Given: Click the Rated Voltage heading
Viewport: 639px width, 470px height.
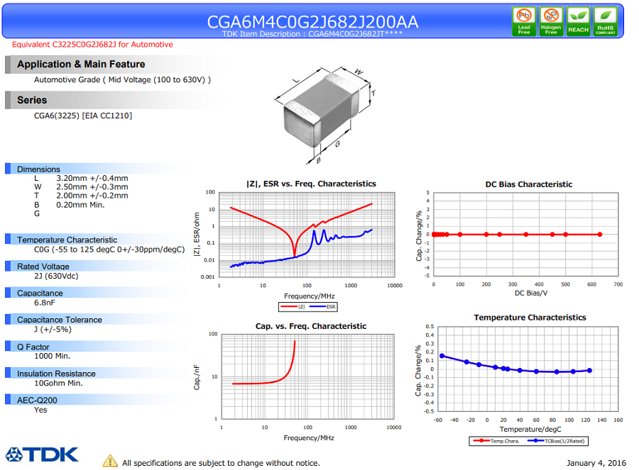Looking at the screenshot, I should [x=43, y=267].
